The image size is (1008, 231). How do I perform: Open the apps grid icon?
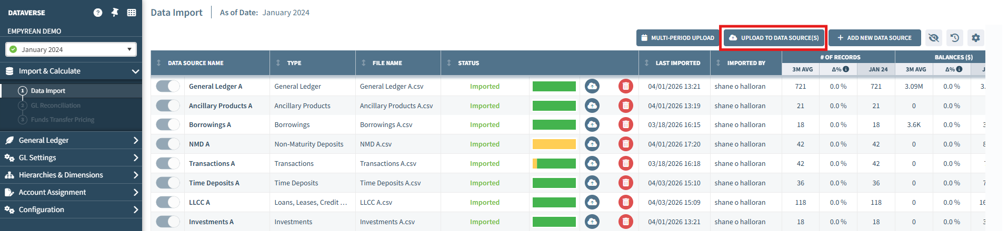coord(132,13)
